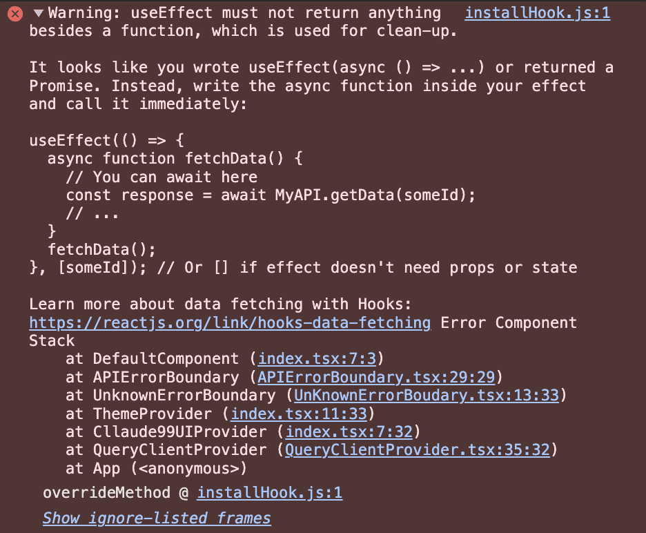
Task: Click the overrideMethod stack frame text
Action: (106, 493)
